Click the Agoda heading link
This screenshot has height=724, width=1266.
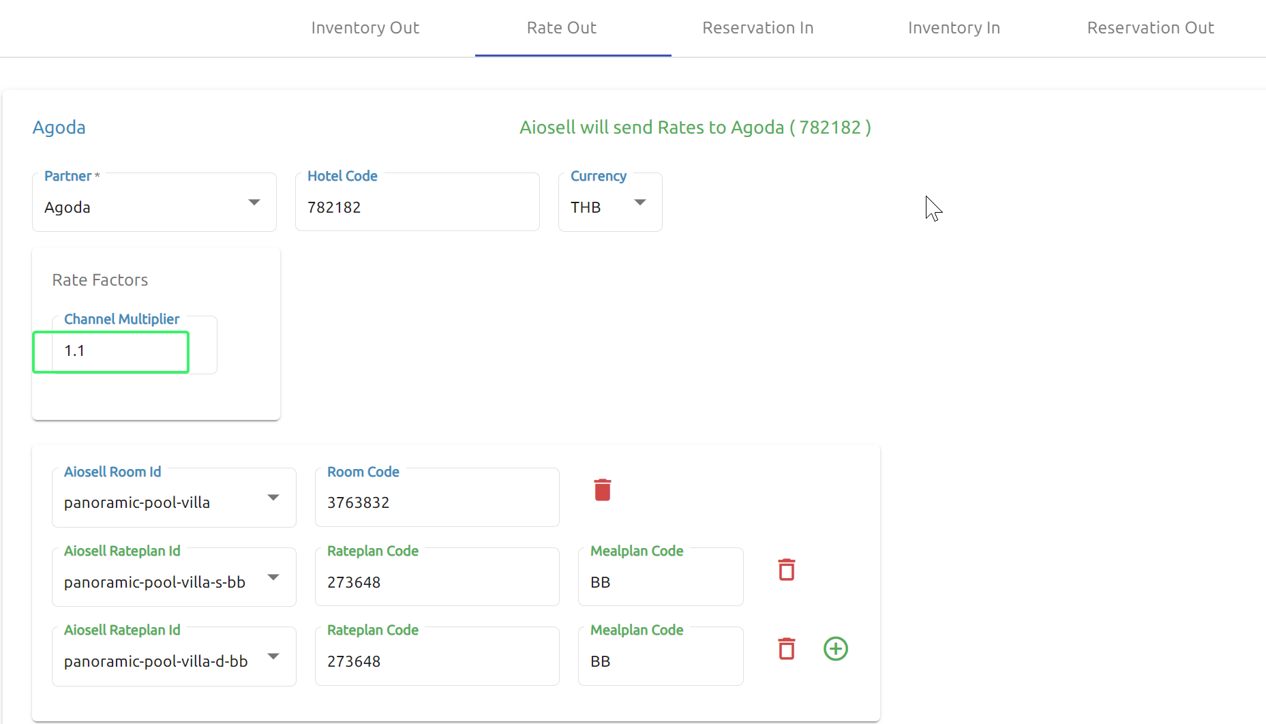59,127
